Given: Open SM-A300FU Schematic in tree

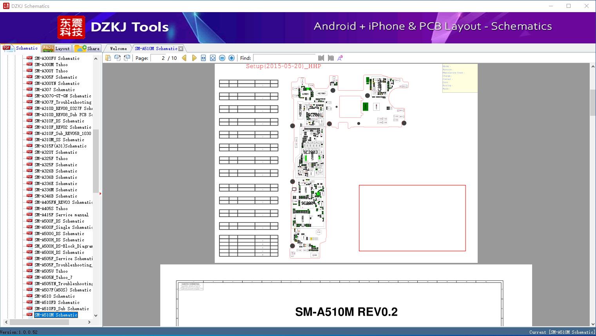Looking at the screenshot, I should [57, 58].
